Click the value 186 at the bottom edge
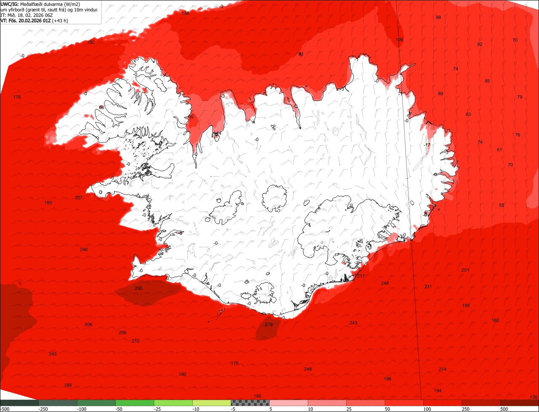Screen dimensions: 539x412 tap(258, 396)
